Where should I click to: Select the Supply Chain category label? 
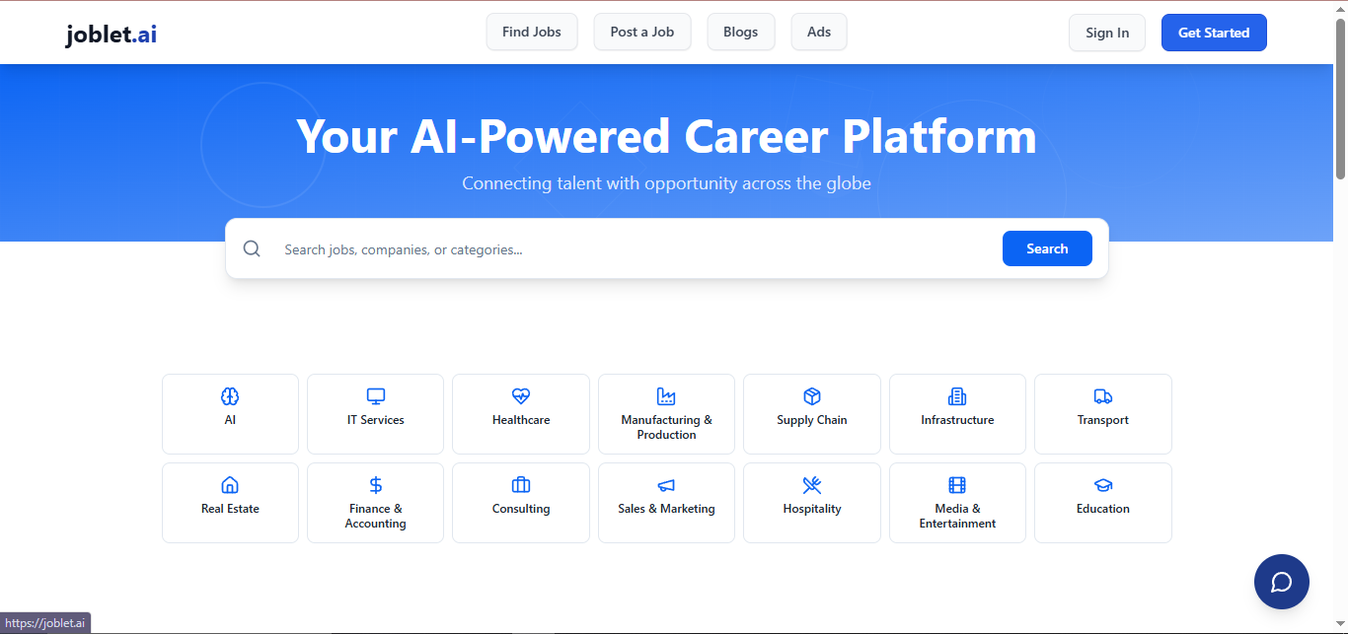click(x=812, y=420)
